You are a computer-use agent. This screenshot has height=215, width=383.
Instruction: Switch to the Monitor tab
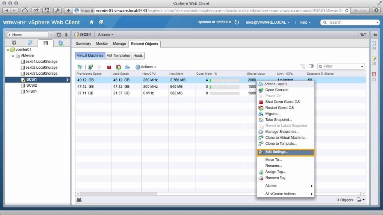tap(102, 44)
